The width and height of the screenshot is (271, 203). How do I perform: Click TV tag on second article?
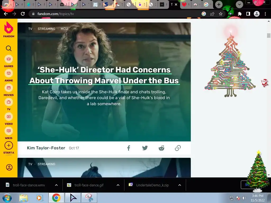click(x=30, y=164)
